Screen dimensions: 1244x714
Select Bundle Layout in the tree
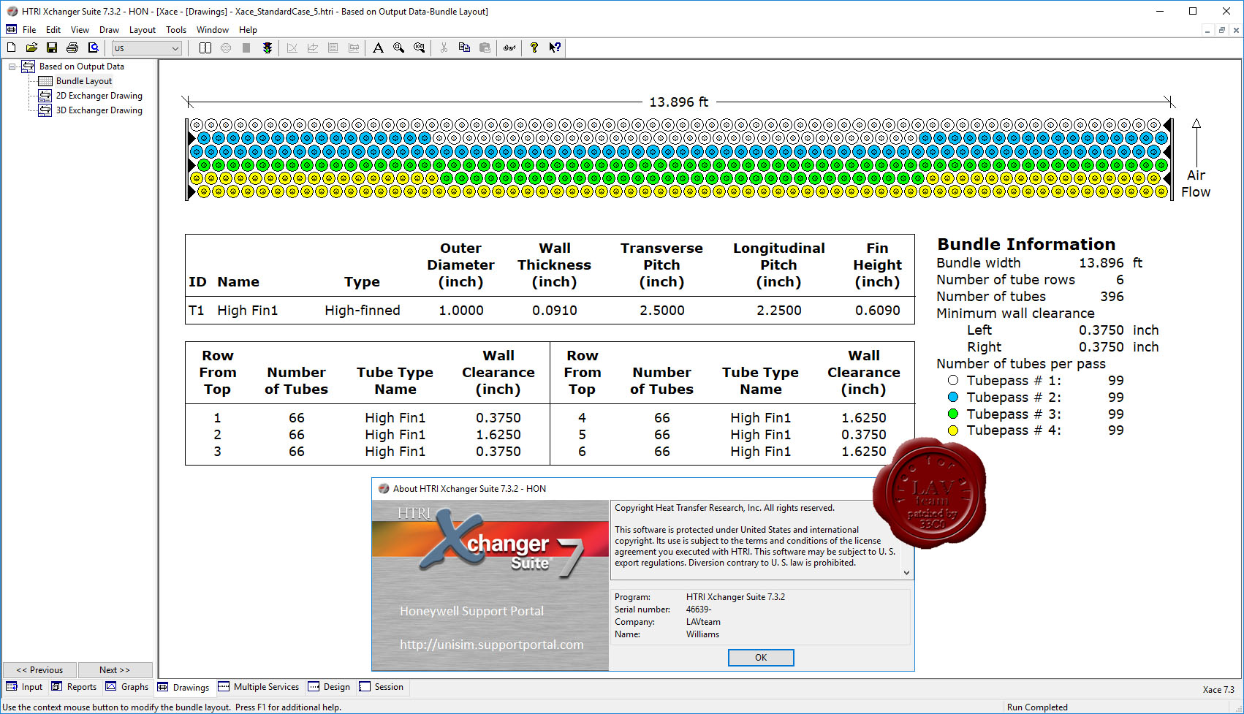[84, 81]
